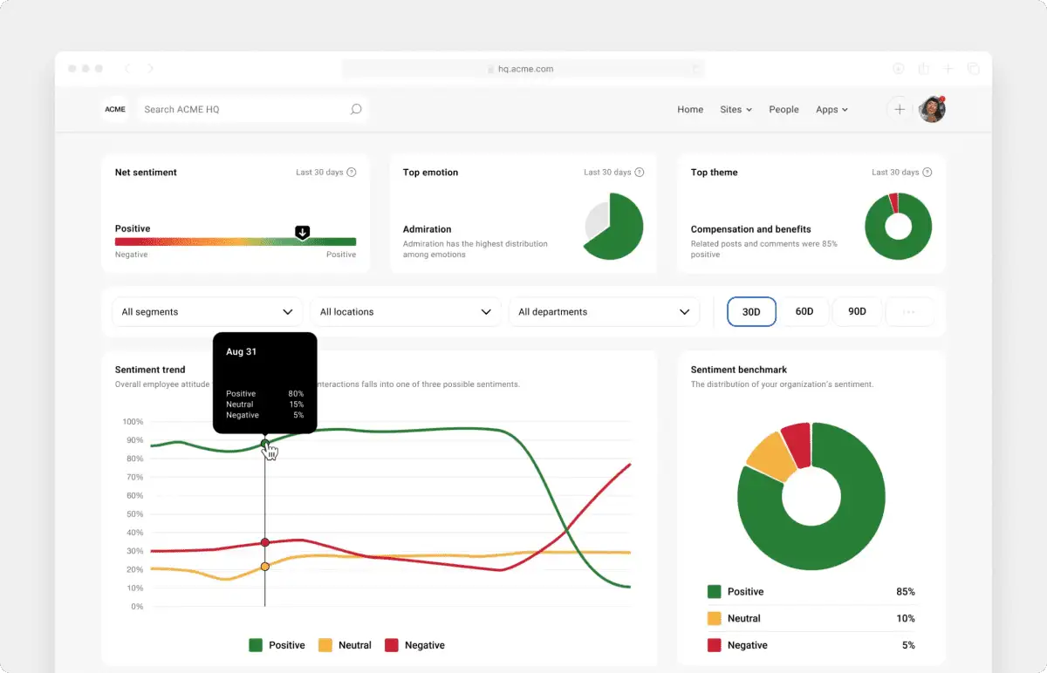1047x673 pixels.
Task: Click chevron next to Sites
Action: [x=749, y=110]
